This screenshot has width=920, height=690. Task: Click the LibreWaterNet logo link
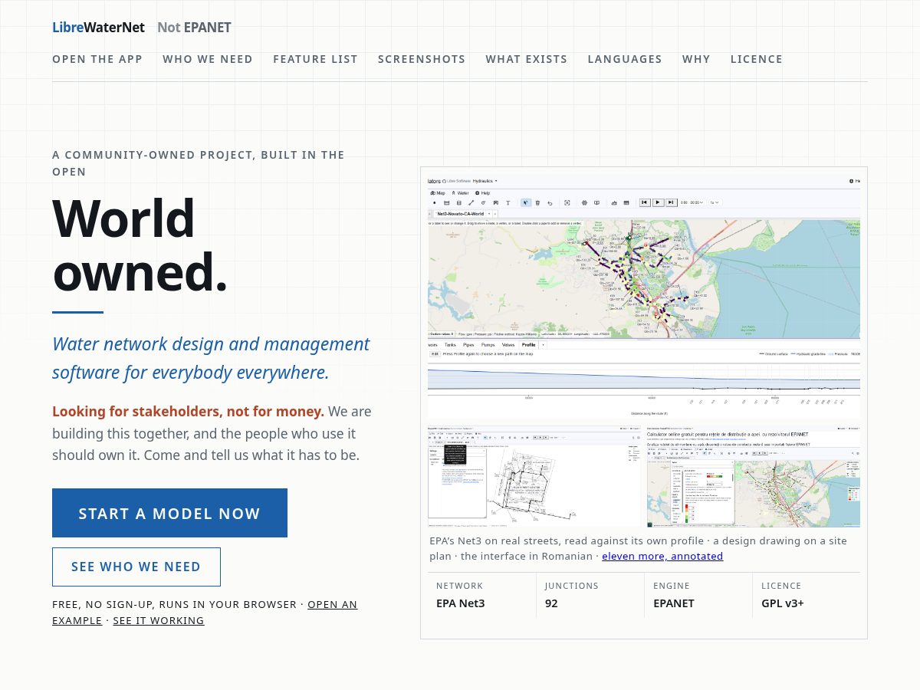point(98,28)
